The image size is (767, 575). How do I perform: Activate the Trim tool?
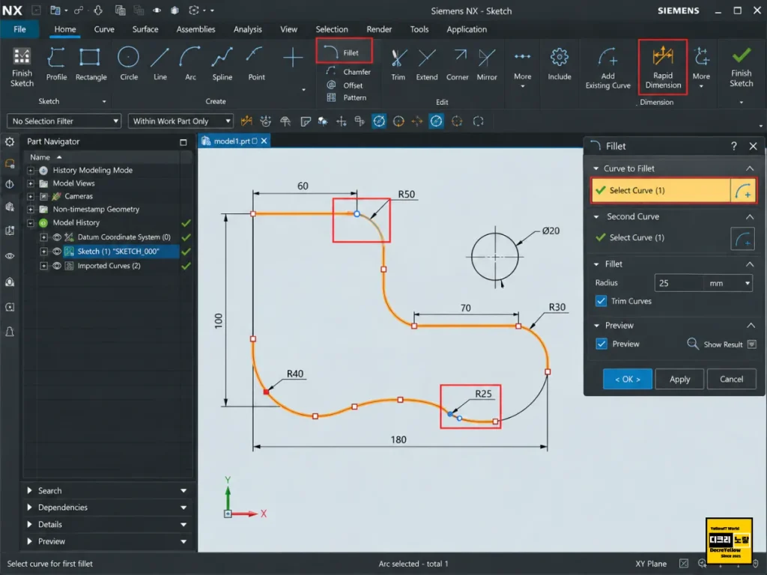coord(398,64)
